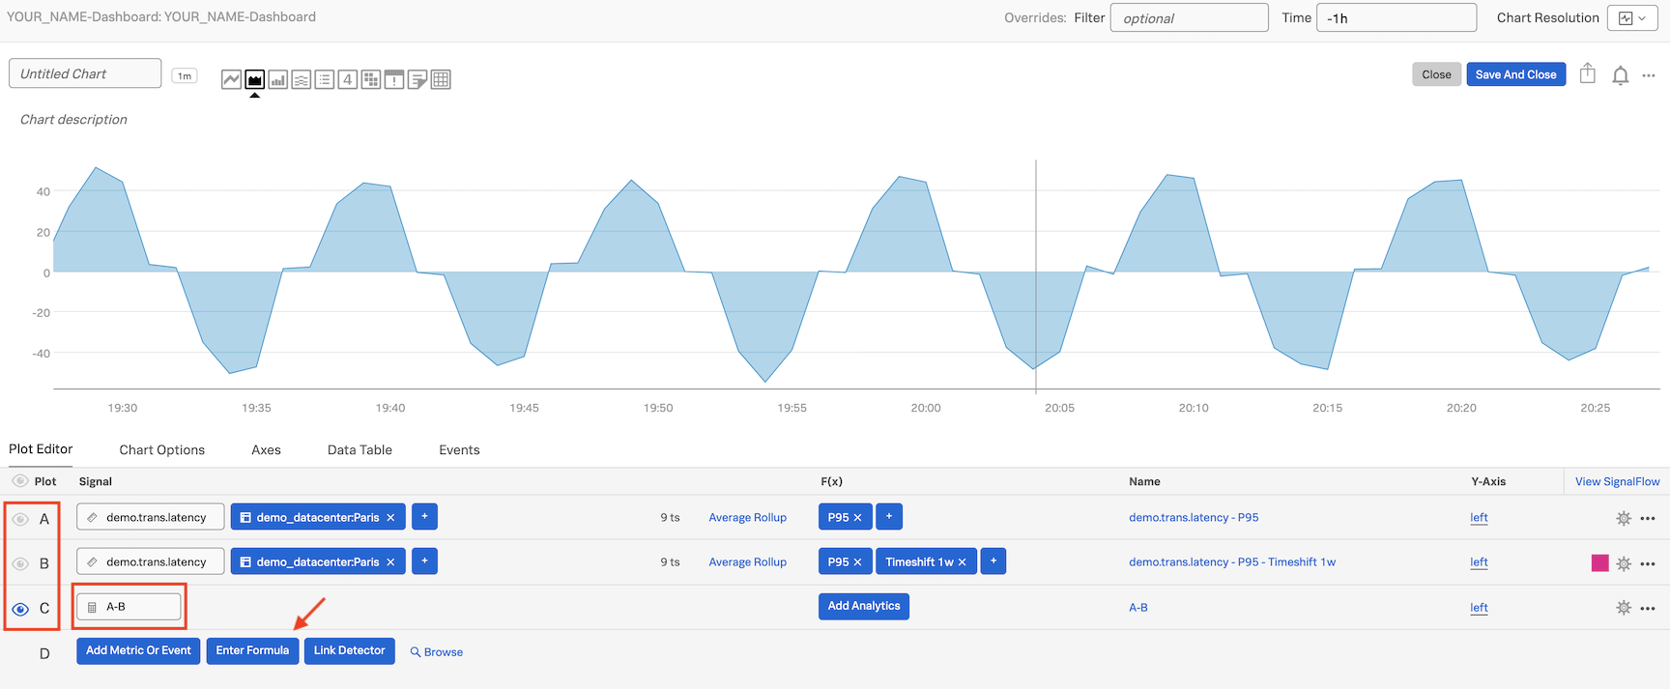This screenshot has height=689, width=1670.
Task: Open settings gear for plot B
Action: tap(1624, 563)
